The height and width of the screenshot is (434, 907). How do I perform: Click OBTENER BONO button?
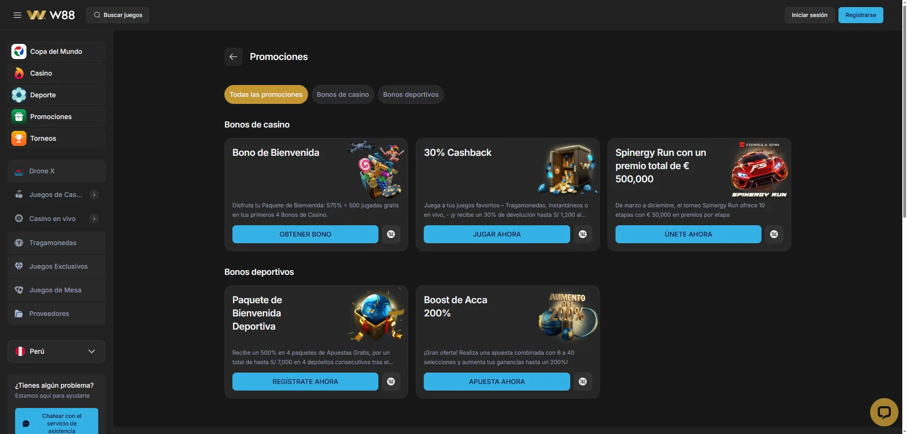coord(305,234)
